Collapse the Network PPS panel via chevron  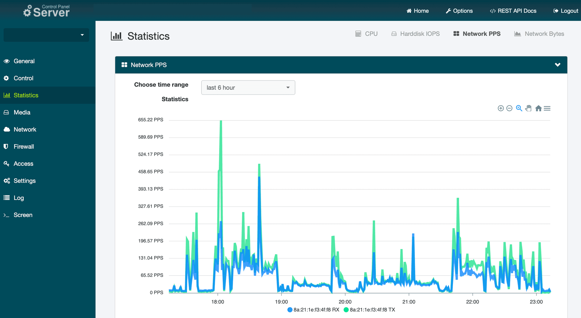[558, 64]
